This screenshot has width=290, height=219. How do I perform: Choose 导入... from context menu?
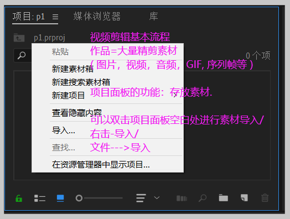pos(107,130)
